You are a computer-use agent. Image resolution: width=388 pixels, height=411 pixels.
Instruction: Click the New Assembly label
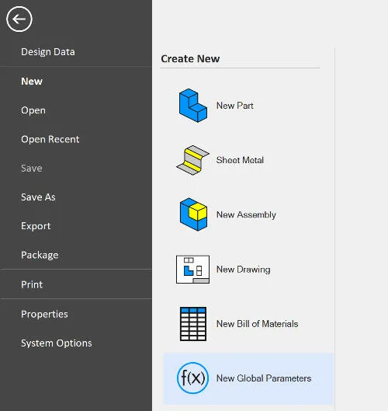coord(246,214)
